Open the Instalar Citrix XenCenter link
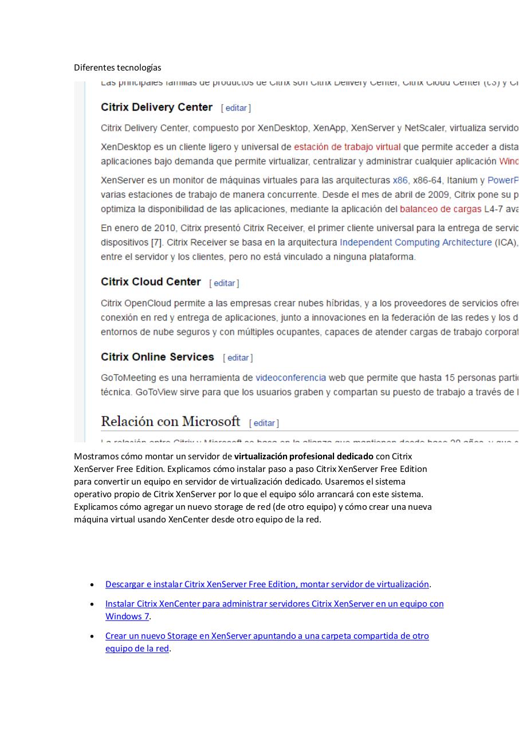The width and height of the screenshot is (519, 734). (x=274, y=603)
